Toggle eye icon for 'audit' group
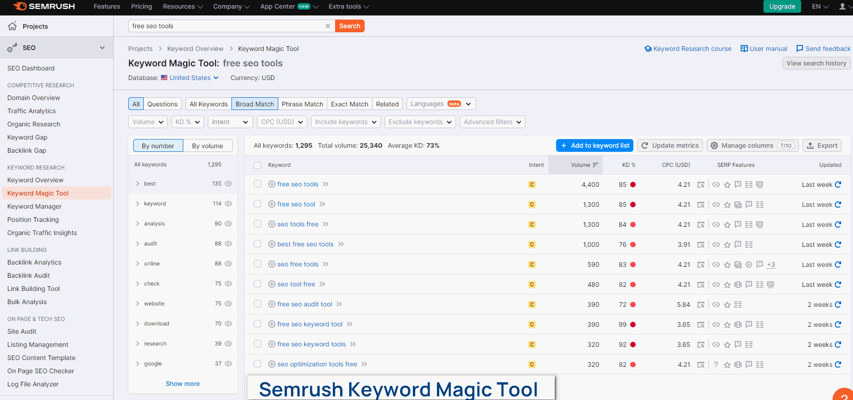 click(x=228, y=244)
